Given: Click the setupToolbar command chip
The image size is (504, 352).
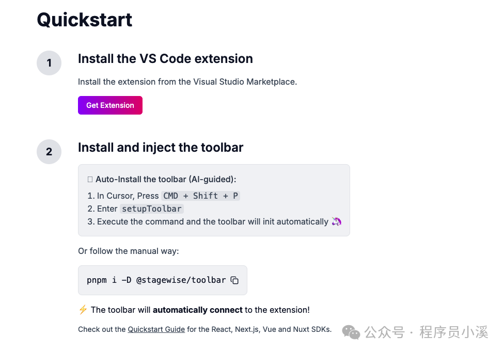Looking at the screenshot, I should pos(152,209).
